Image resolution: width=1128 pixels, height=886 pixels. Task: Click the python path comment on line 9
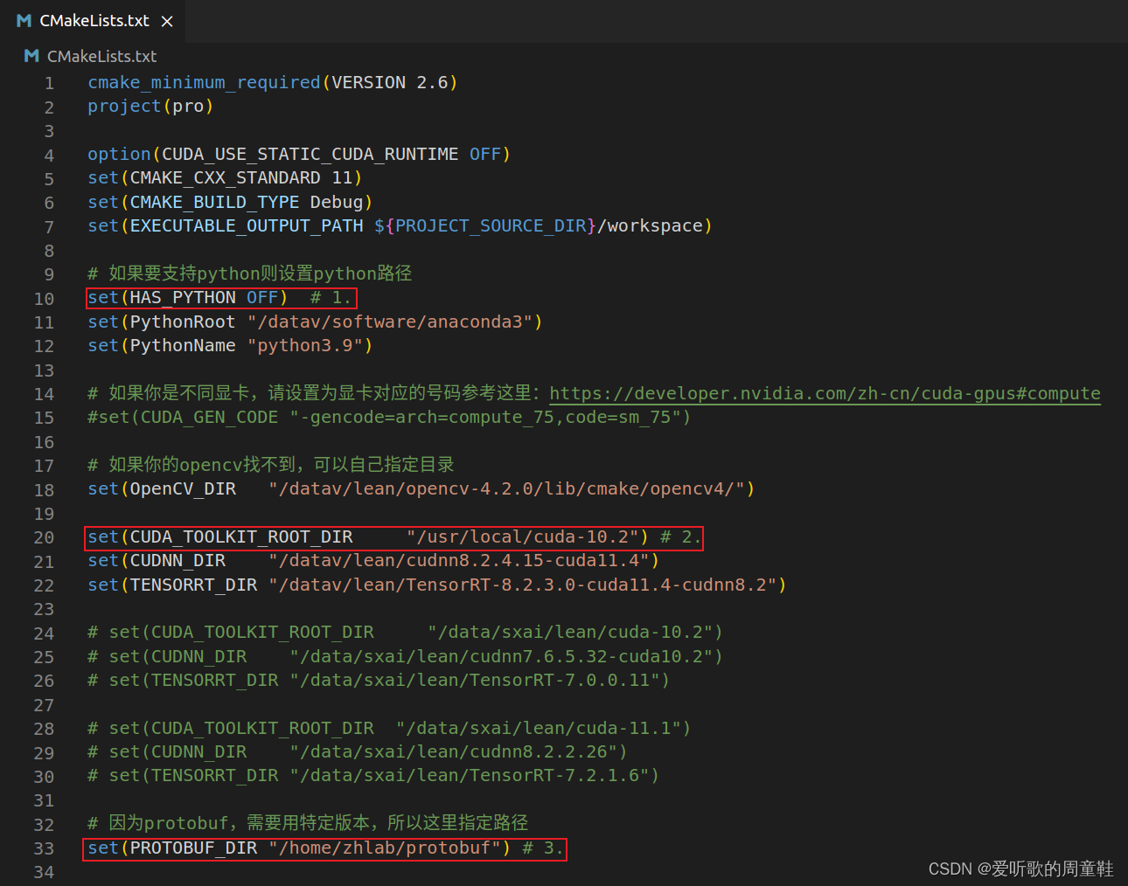[250, 273]
